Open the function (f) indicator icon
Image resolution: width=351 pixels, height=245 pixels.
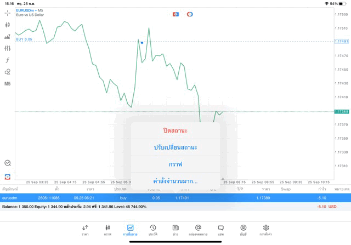pos(8,60)
